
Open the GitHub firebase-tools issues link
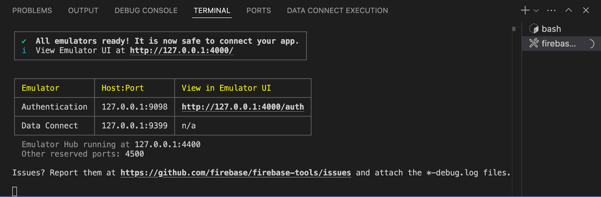(x=236, y=173)
